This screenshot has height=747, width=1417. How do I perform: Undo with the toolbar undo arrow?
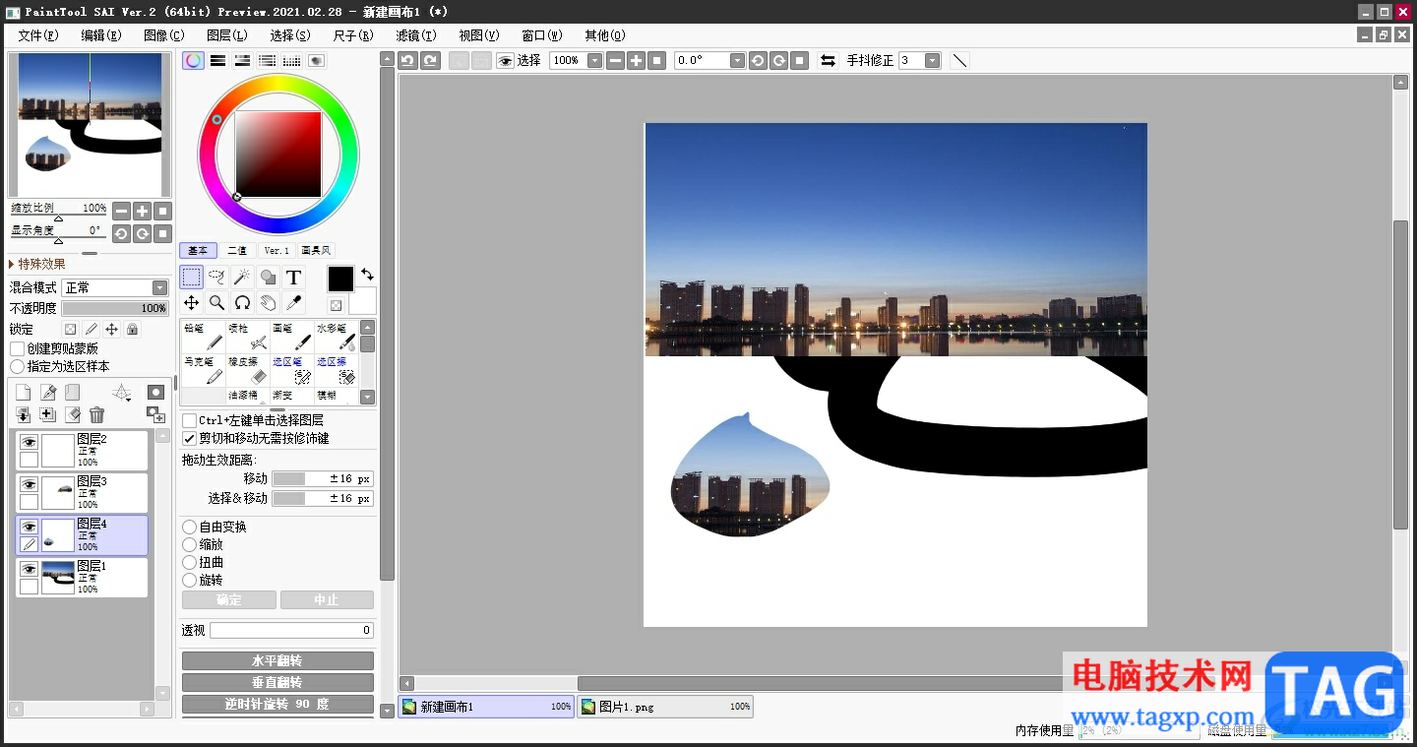tap(407, 60)
